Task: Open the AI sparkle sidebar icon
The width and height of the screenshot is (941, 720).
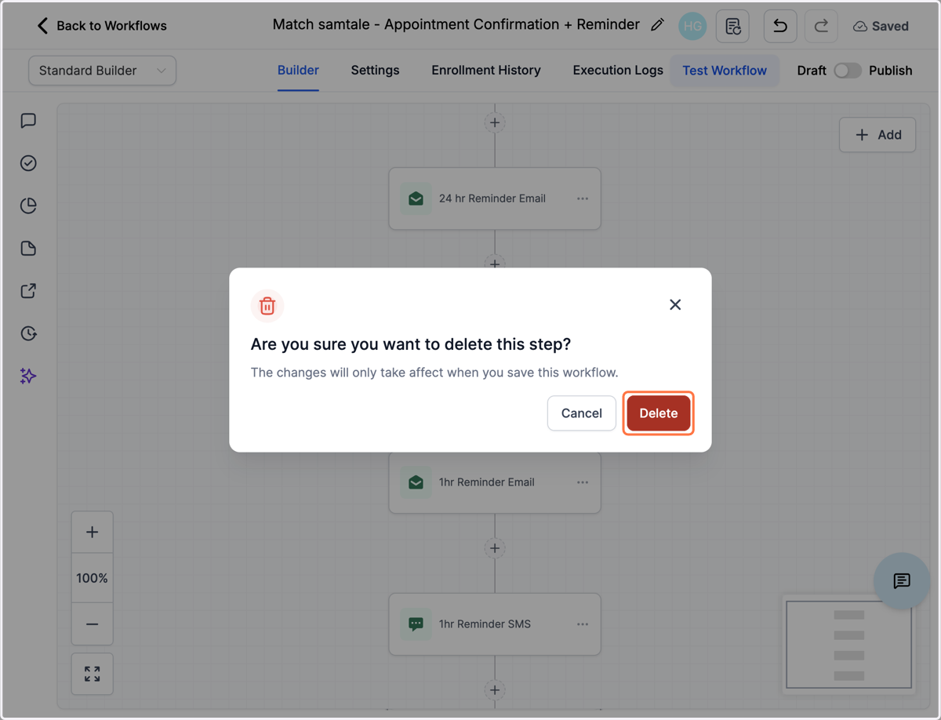Action: [x=28, y=376]
